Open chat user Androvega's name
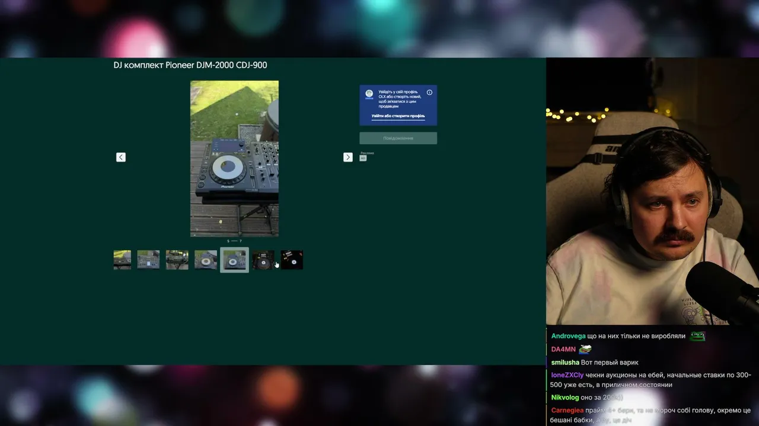This screenshot has height=426, width=759. [x=568, y=336]
